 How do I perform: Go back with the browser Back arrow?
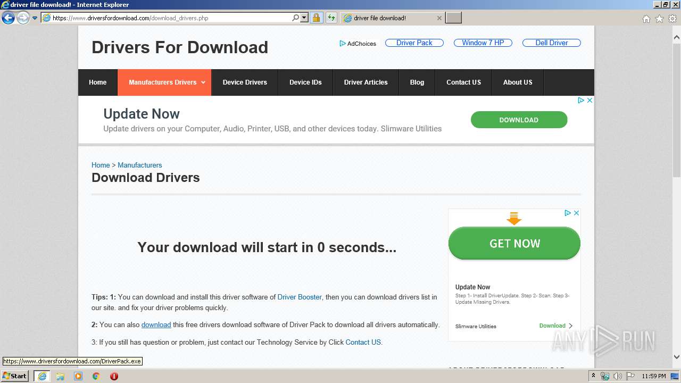coord(8,18)
